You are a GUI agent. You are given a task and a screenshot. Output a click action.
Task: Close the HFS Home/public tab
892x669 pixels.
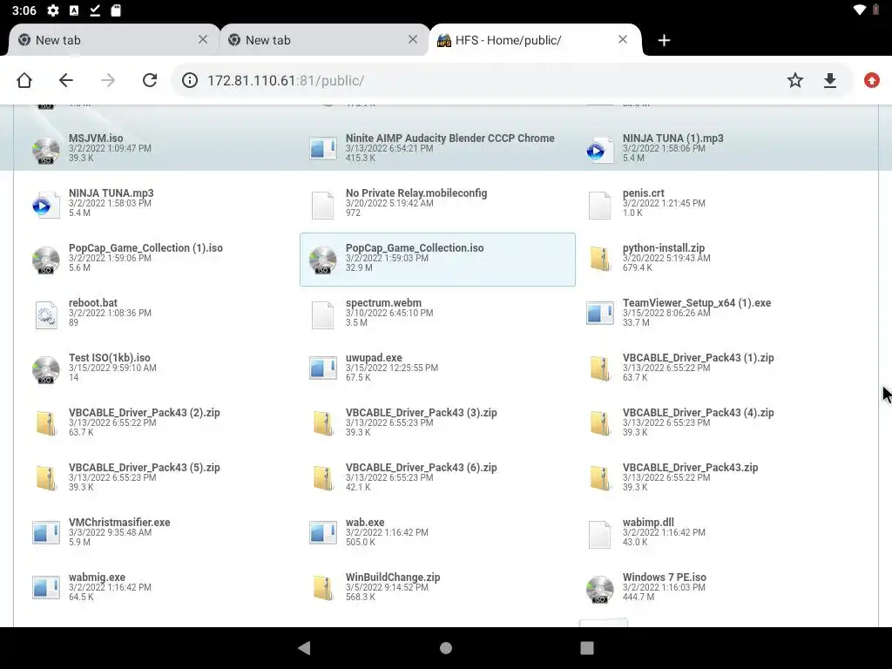[x=622, y=39]
